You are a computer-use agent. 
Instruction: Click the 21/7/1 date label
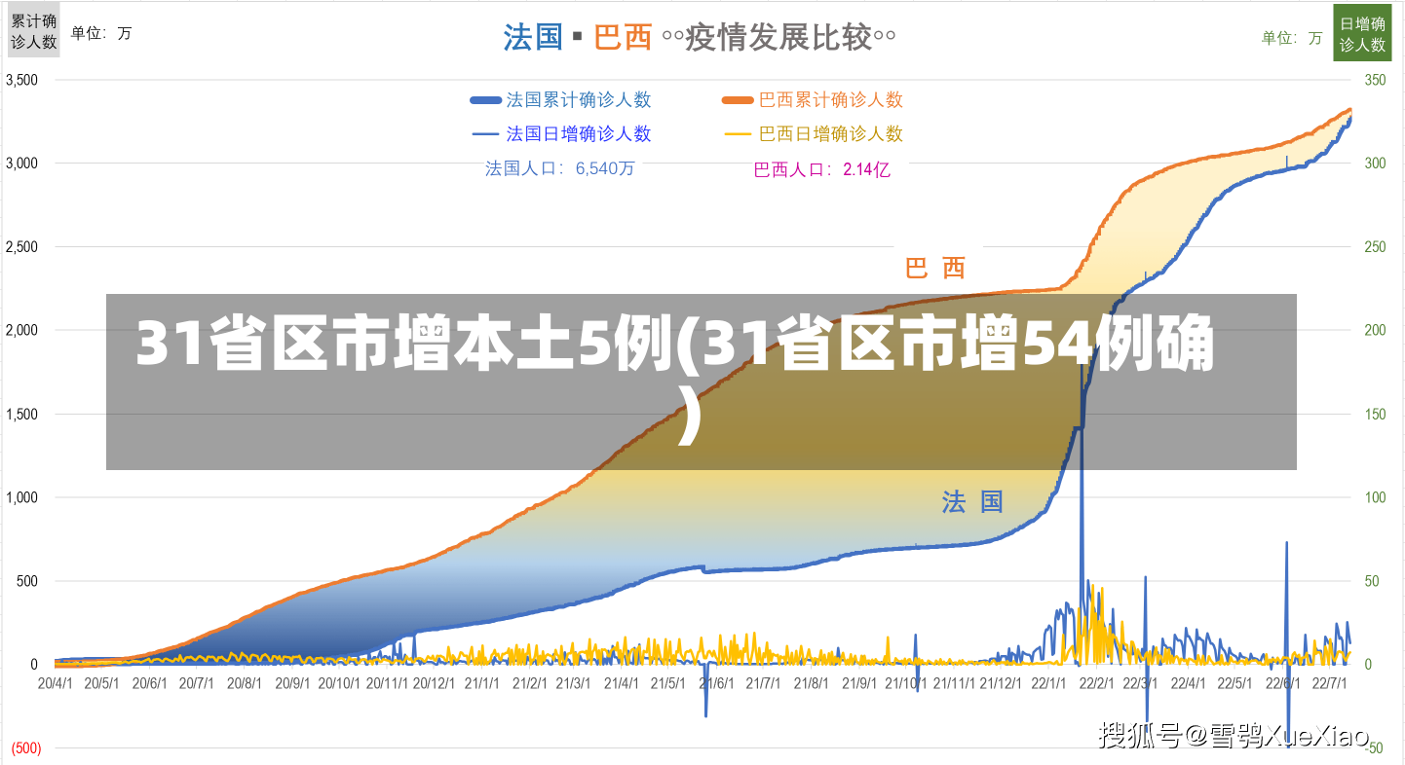coord(765,683)
